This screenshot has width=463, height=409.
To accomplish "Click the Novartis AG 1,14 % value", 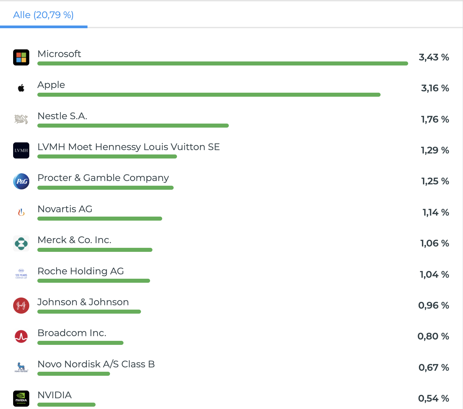I will 435,213.
